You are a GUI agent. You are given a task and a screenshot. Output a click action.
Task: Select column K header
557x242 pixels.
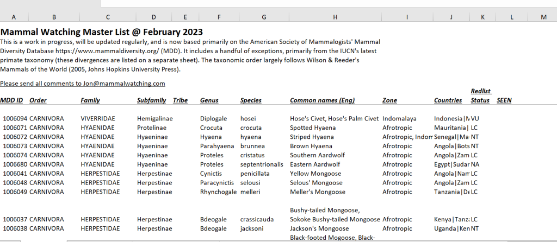point(483,17)
